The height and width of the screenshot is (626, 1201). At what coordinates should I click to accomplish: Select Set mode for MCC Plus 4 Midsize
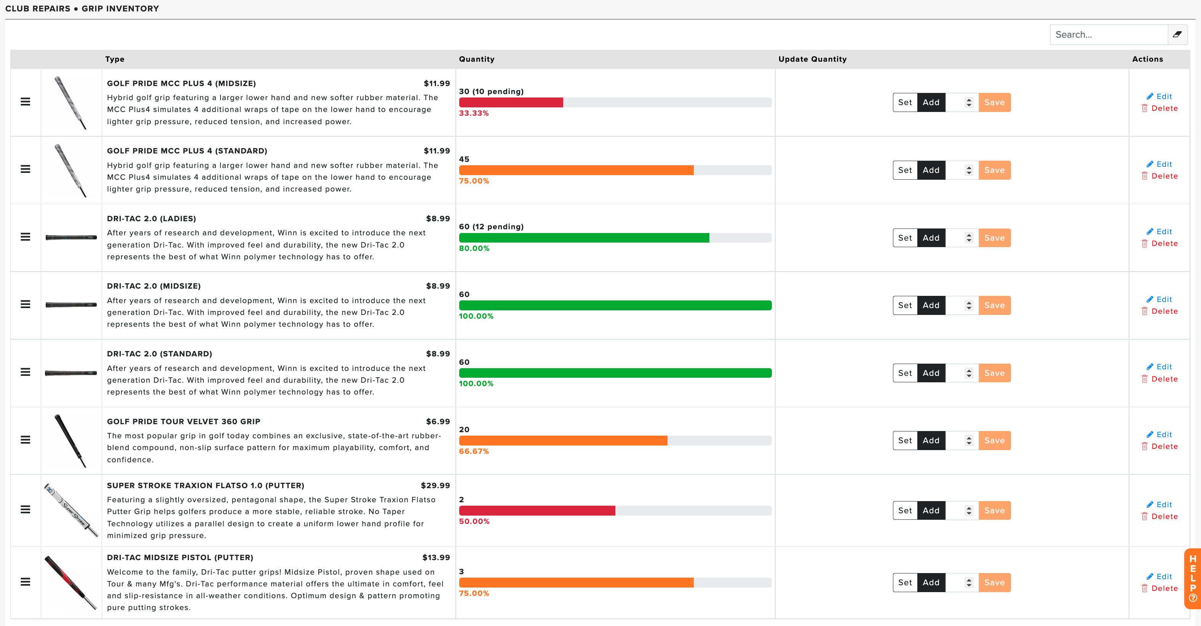[x=905, y=102]
